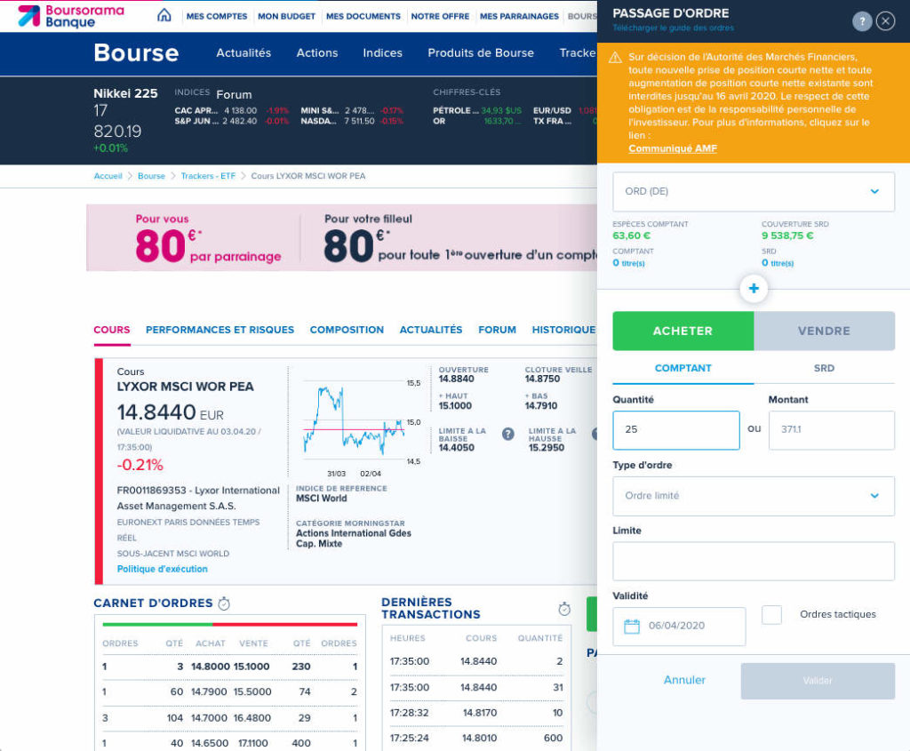Click into the Limite price field
910x751 pixels.
click(x=754, y=561)
